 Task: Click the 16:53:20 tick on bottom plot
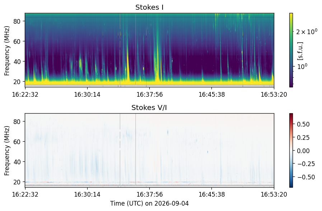click(274, 194)
